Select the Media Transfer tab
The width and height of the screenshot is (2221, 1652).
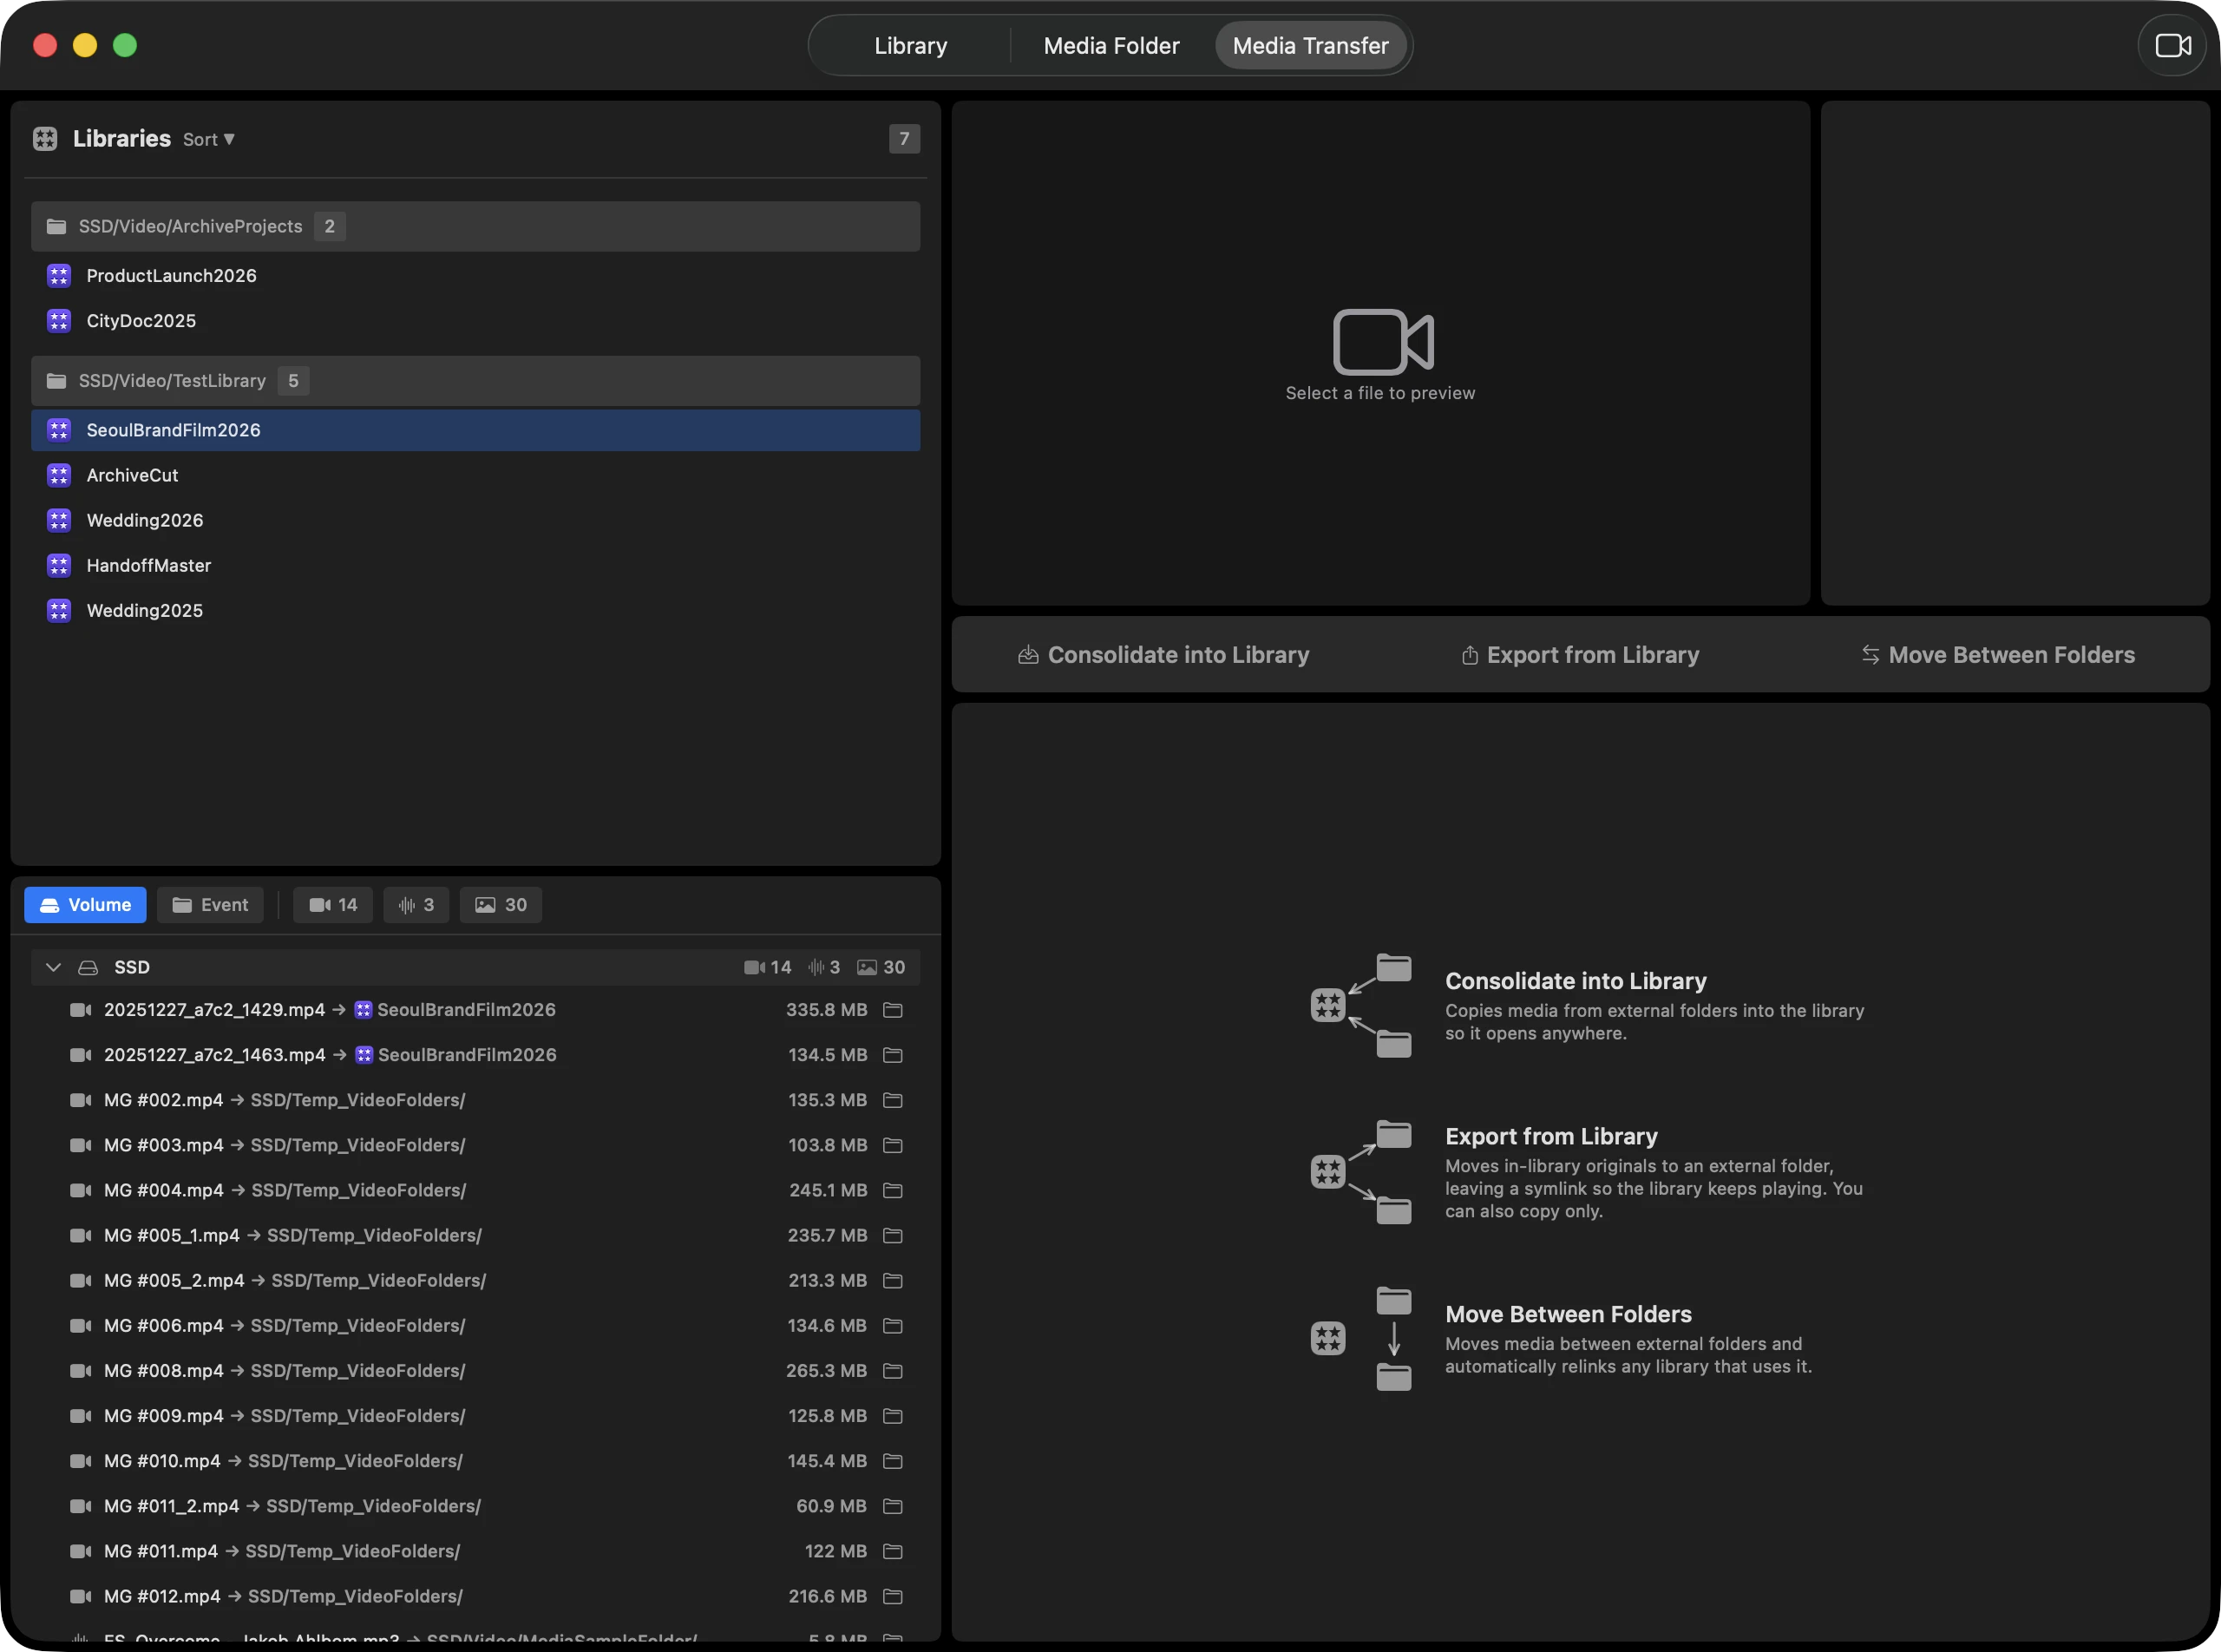click(x=1310, y=46)
